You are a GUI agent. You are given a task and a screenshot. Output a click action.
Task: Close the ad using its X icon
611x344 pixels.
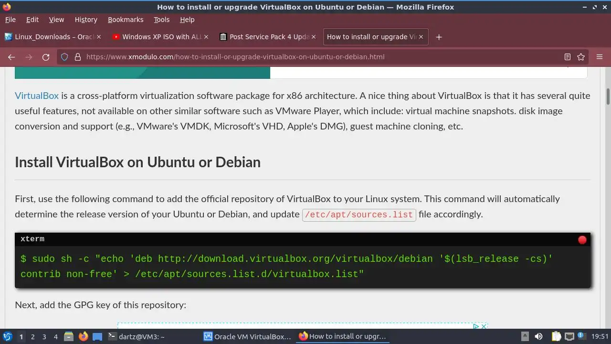click(x=483, y=326)
